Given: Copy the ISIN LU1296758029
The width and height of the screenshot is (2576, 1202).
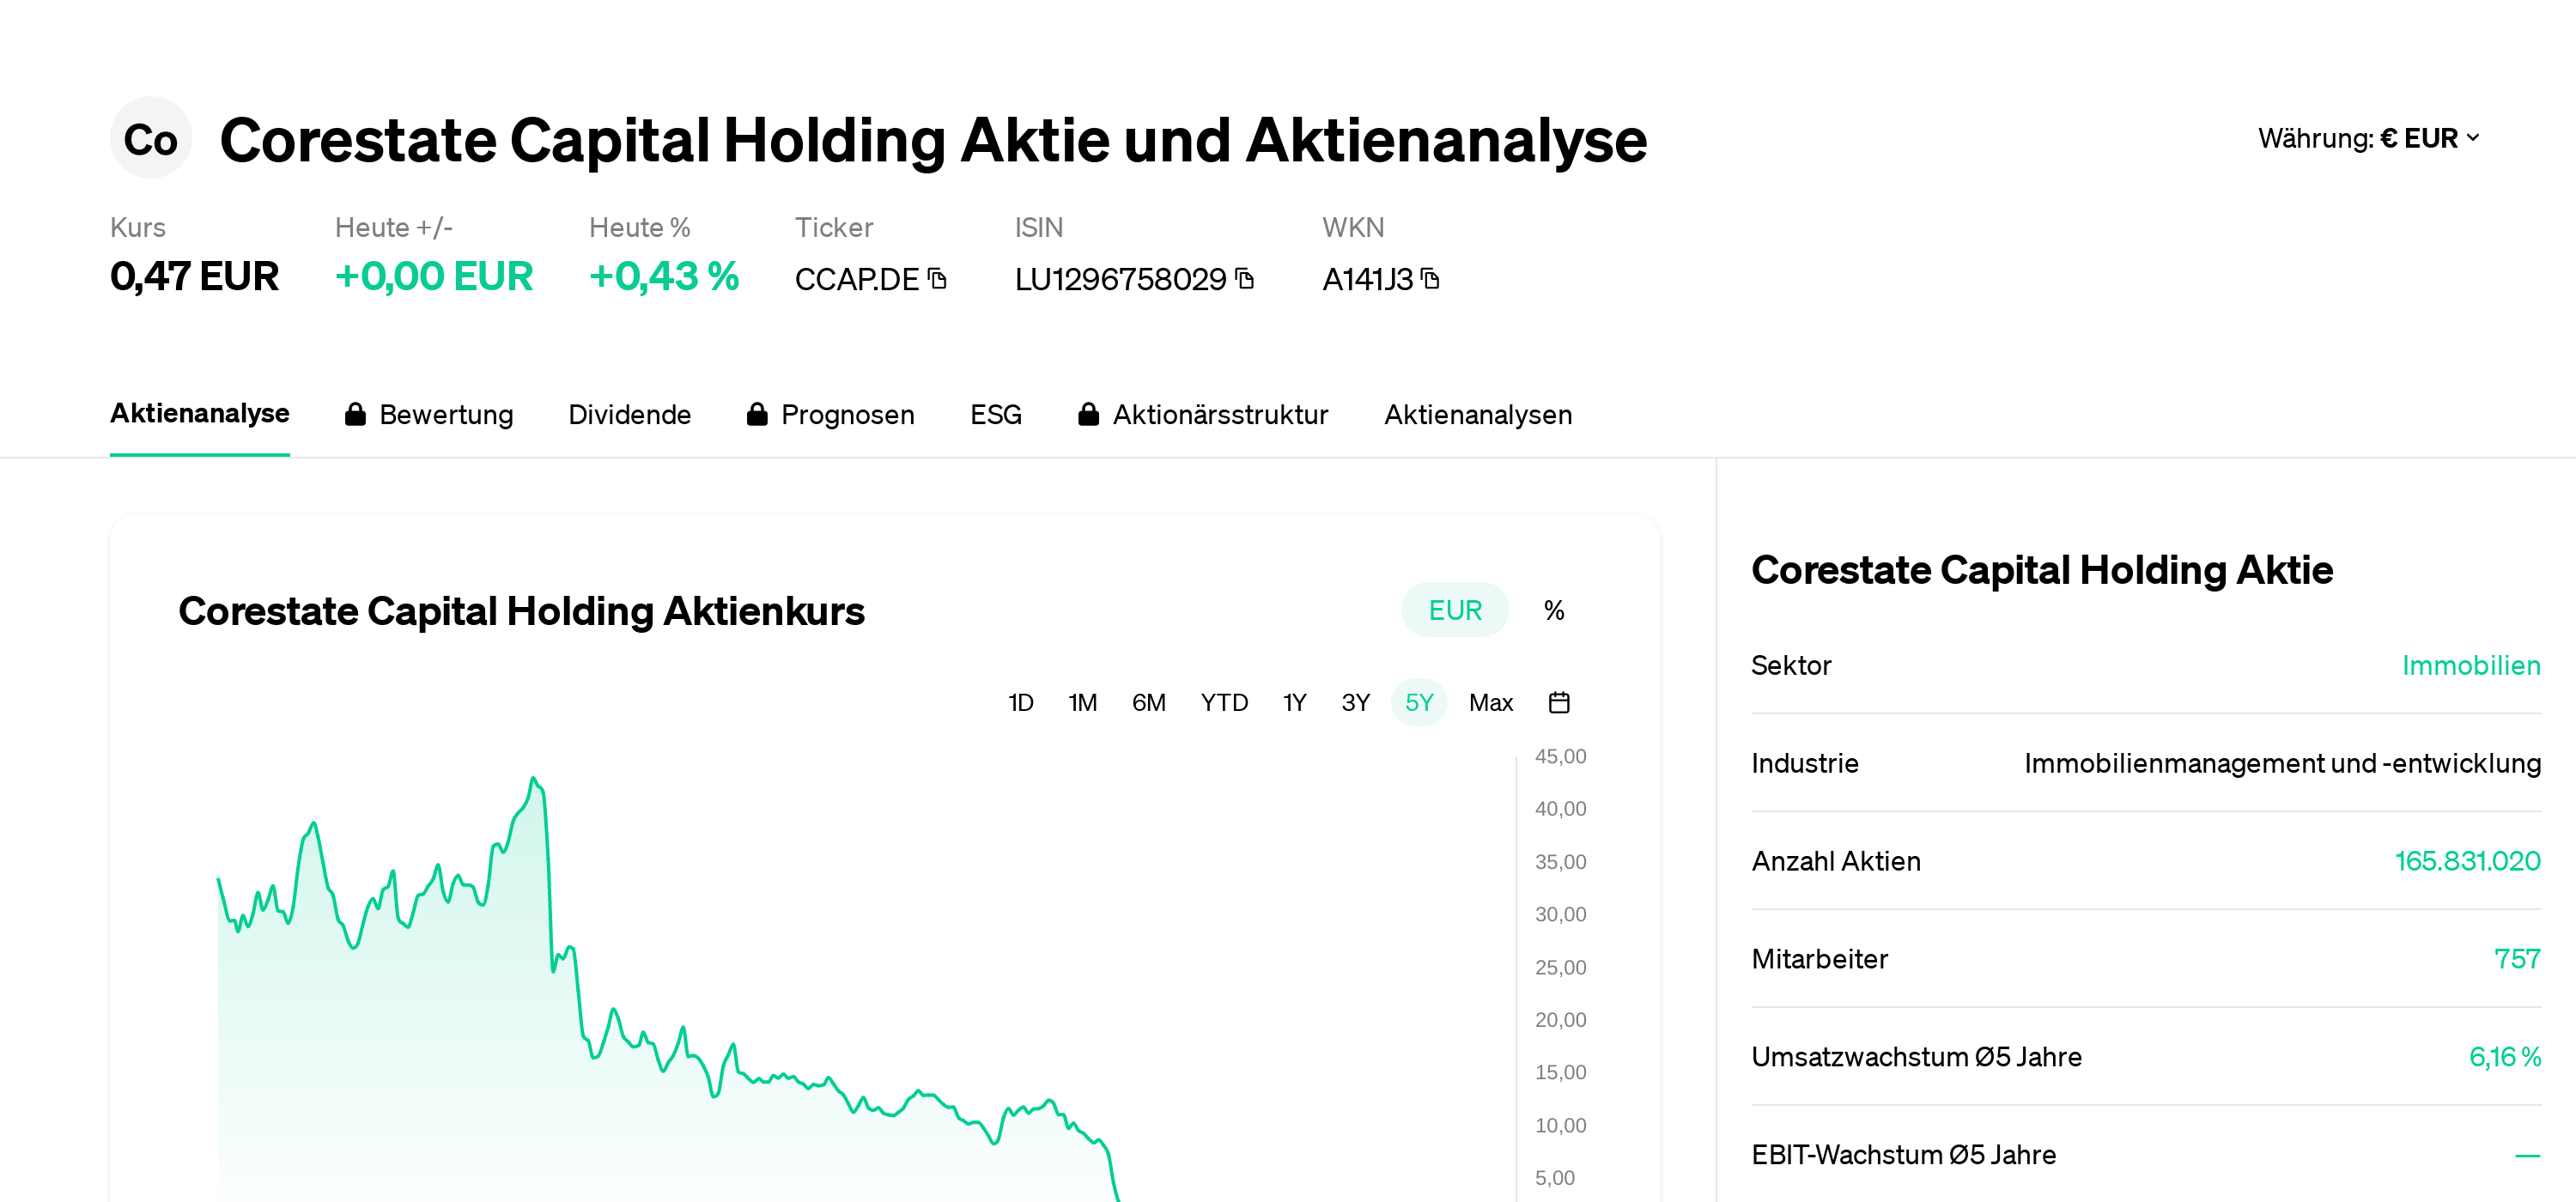Looking at the screenshot, I should [1243, 280].
